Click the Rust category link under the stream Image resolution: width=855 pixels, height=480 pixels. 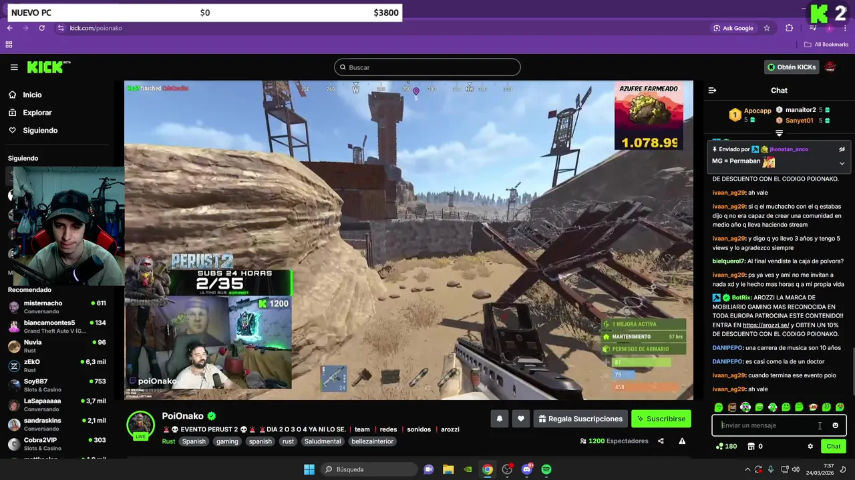[x=168, y=441]
